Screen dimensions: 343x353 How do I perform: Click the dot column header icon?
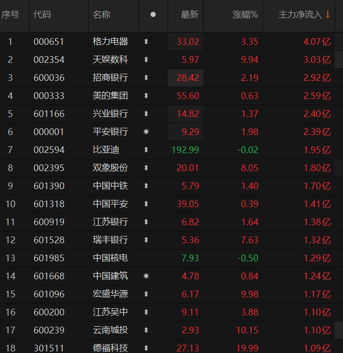tap(153, 15)
